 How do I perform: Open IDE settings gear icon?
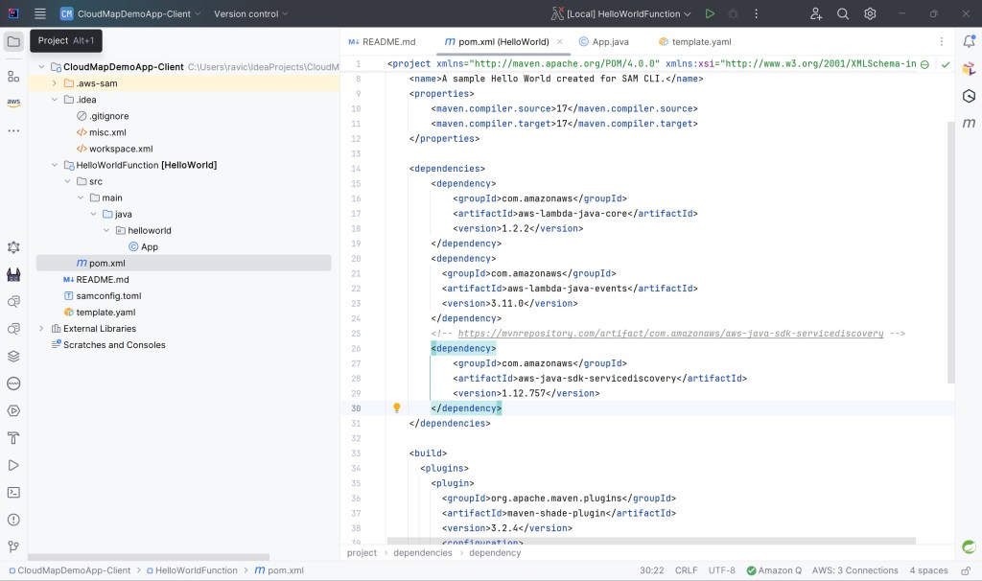point(870,14)
